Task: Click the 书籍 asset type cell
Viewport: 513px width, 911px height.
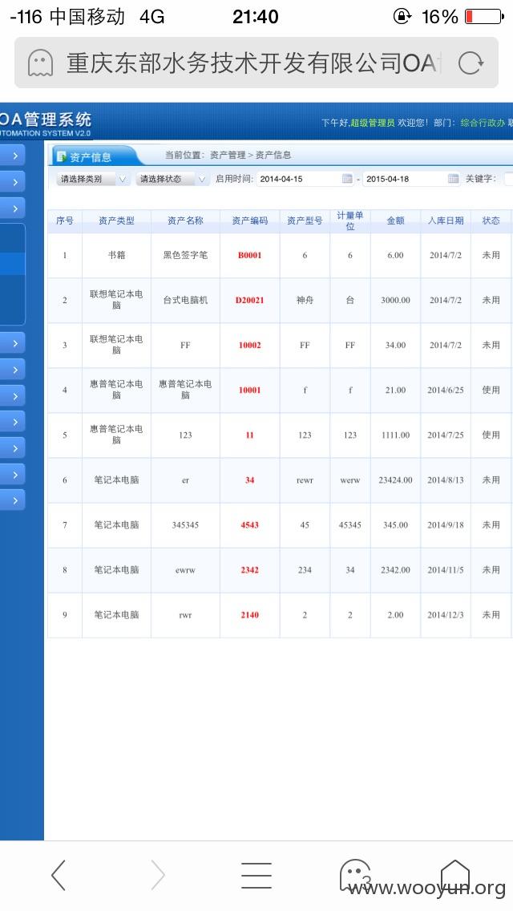Action: [x=116, y=255]
